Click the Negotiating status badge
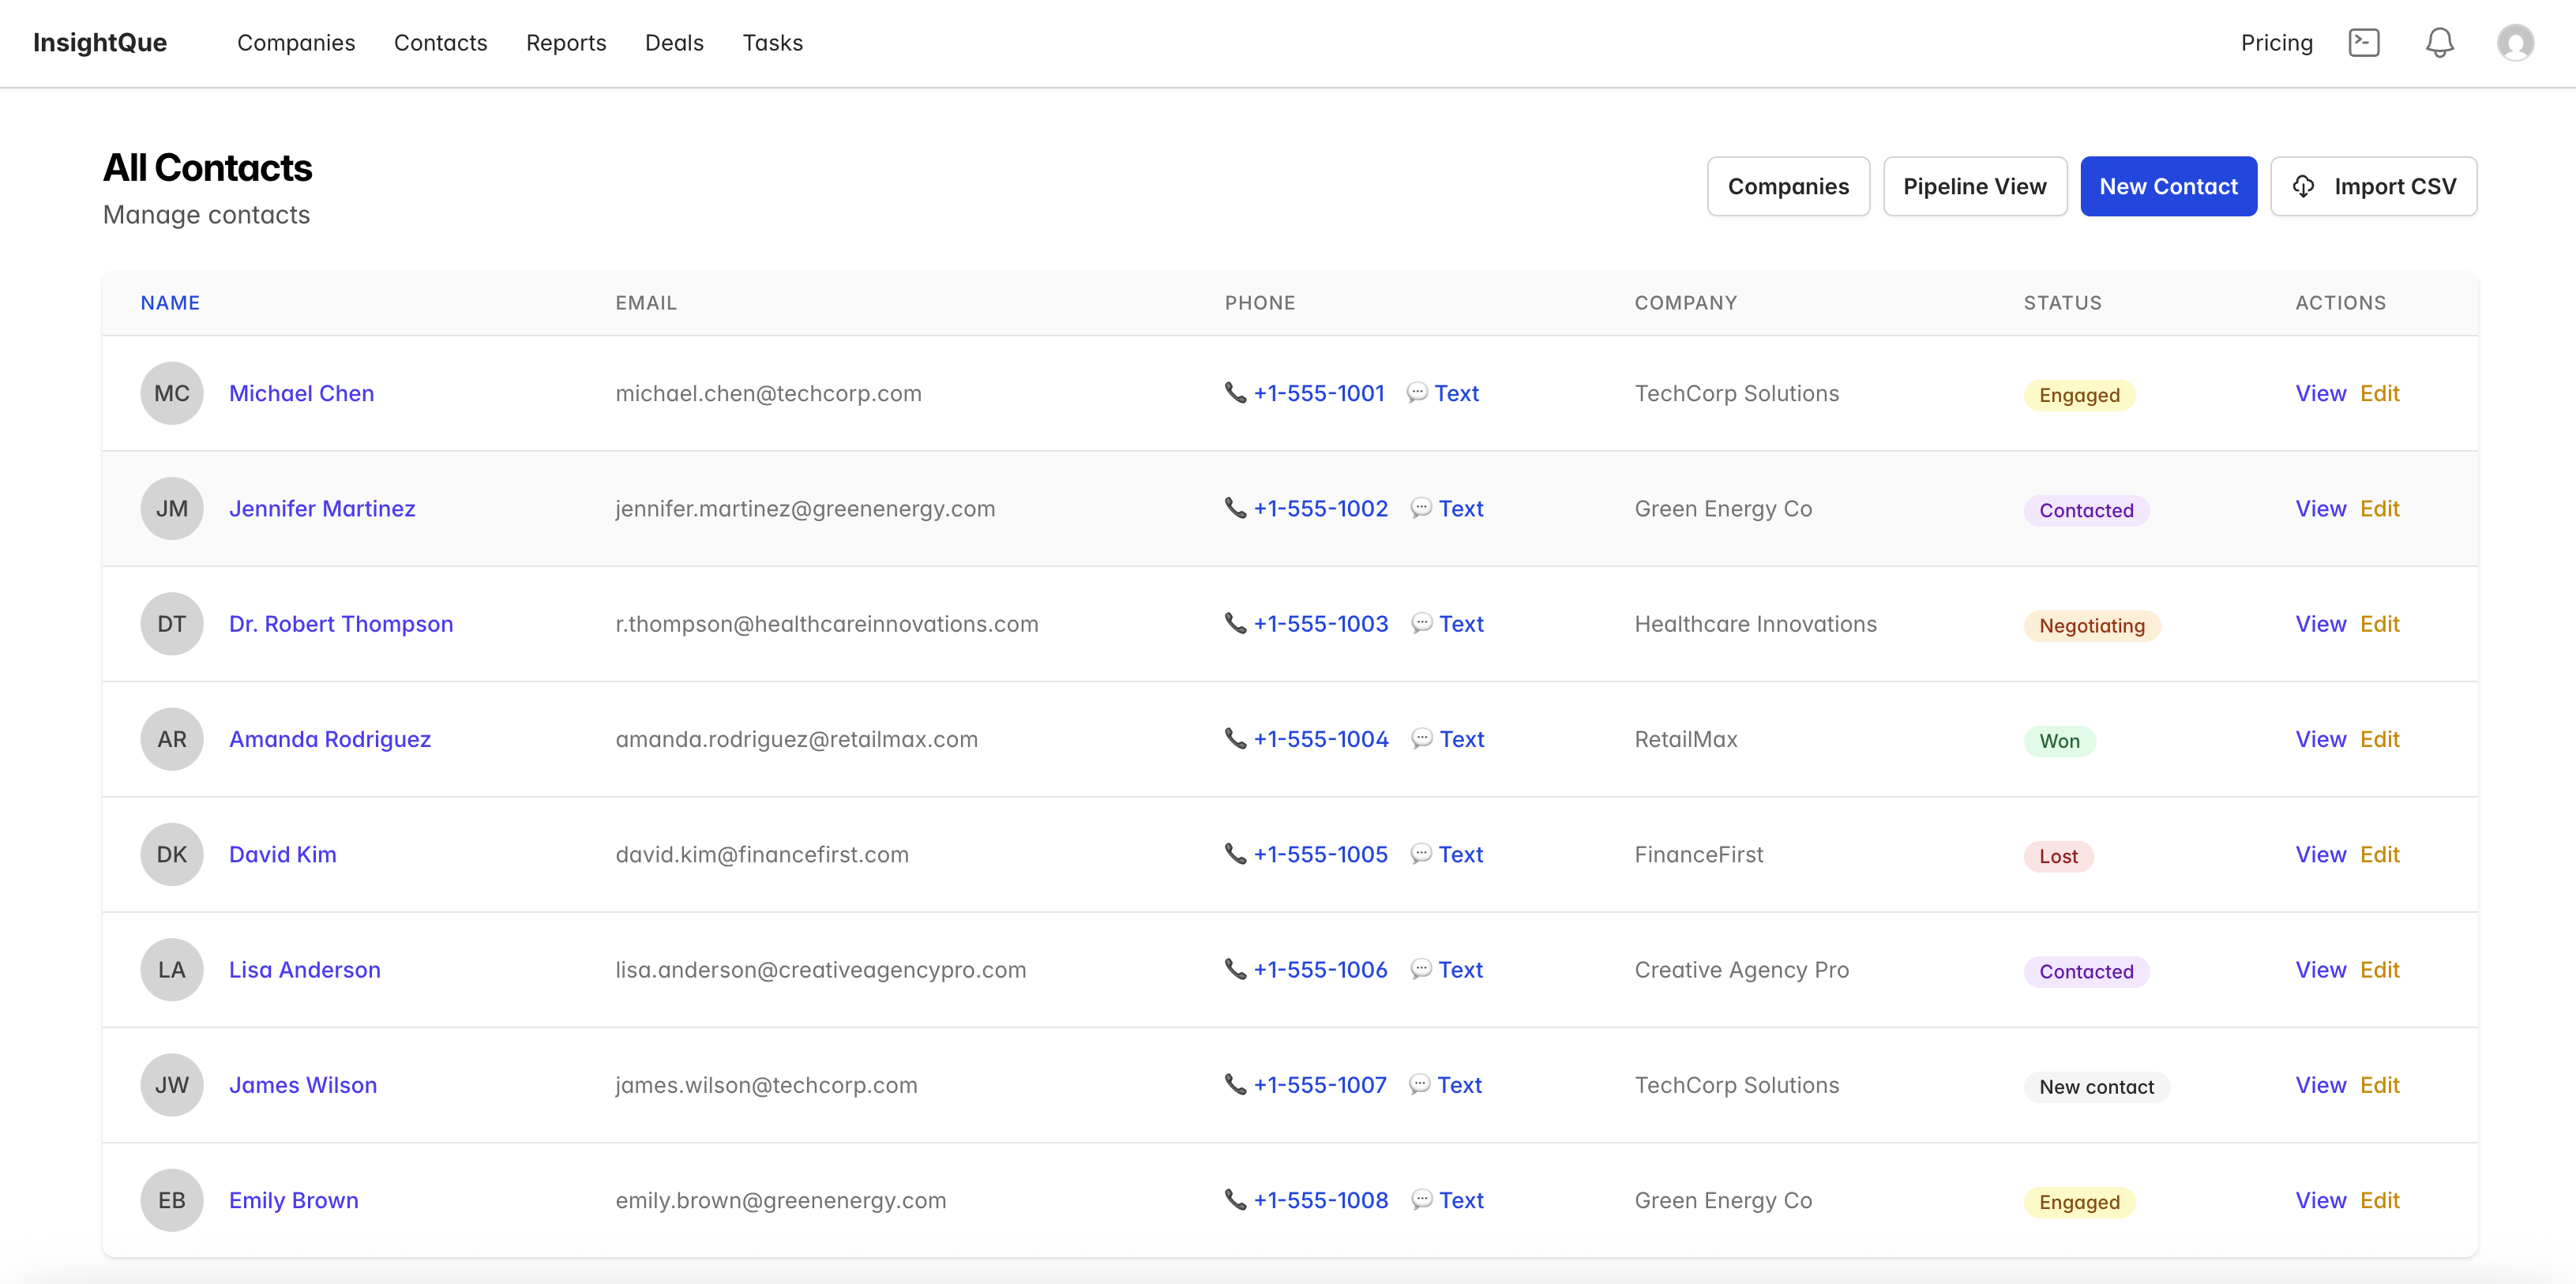The image size is (2576, 1284). click(x=2091, y=626)
